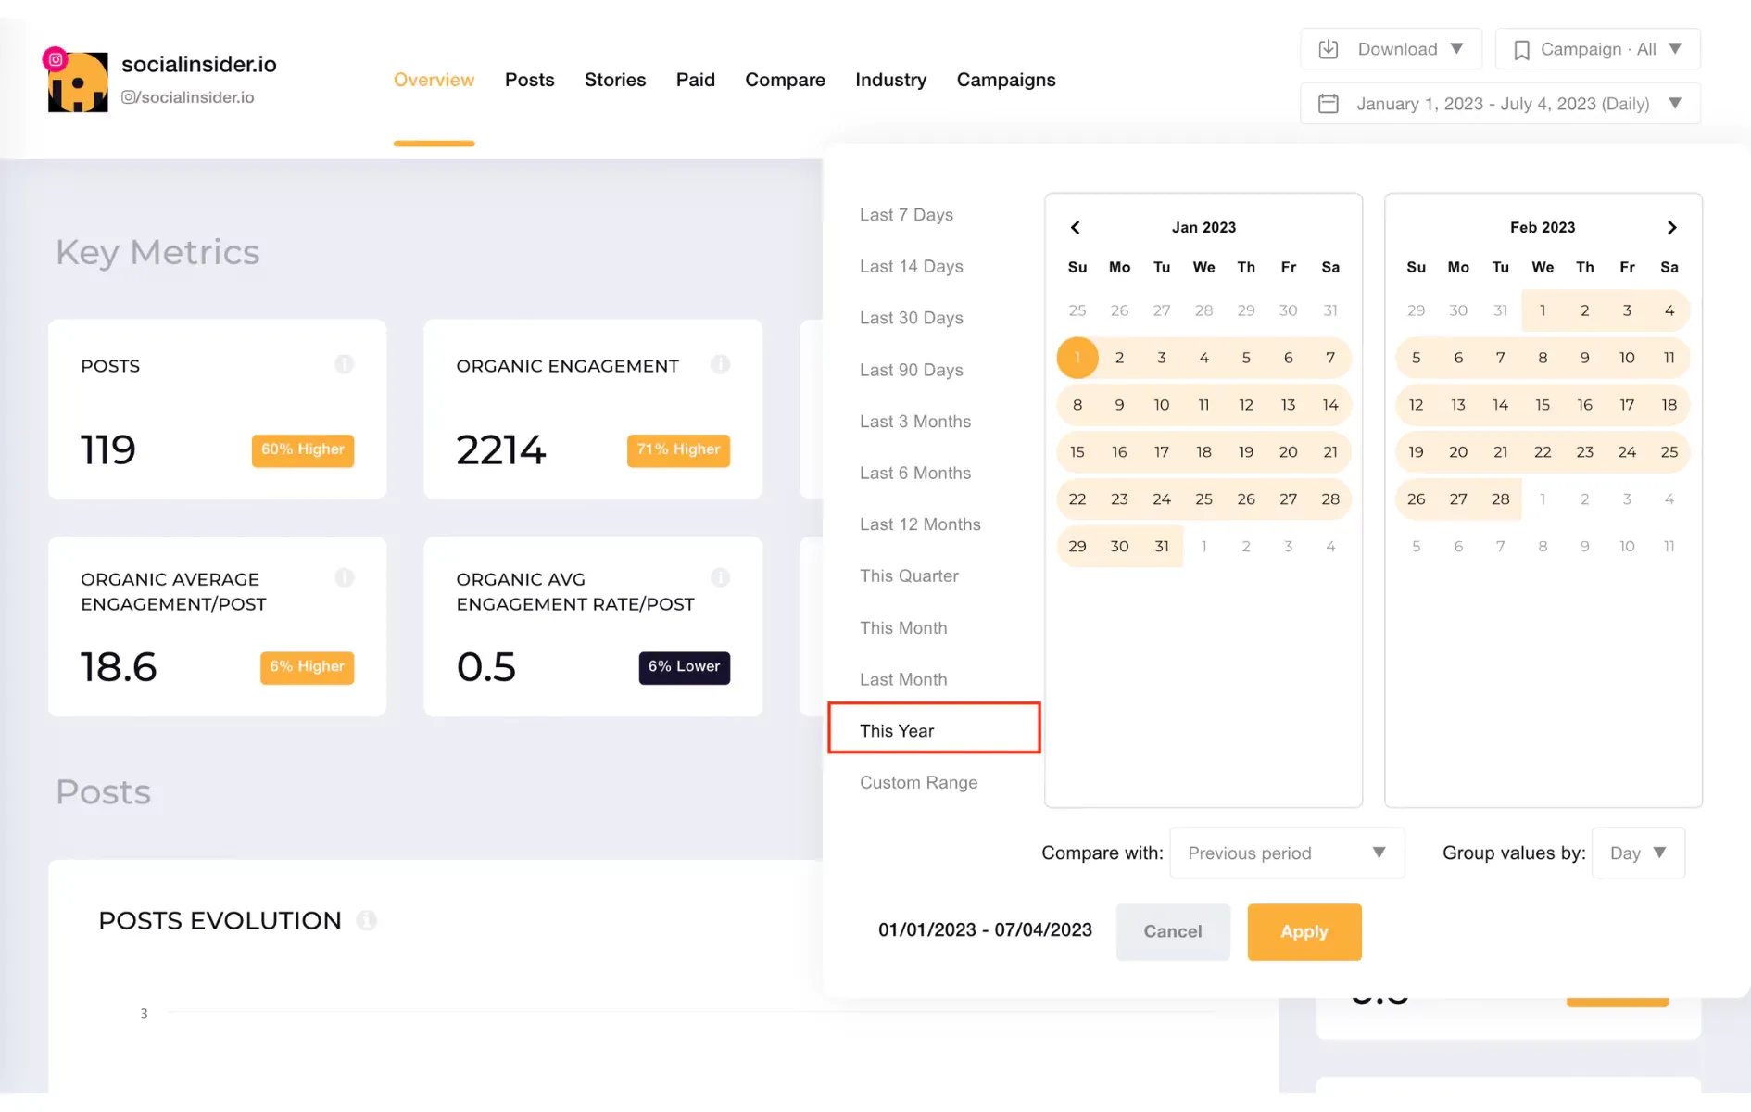Pick February 28 in the Feb 2023 calendar

[1500, 499]
